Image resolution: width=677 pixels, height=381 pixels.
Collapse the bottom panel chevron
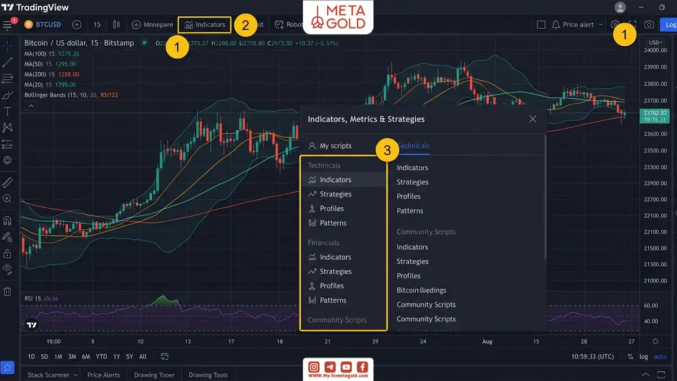pos(646,375)
